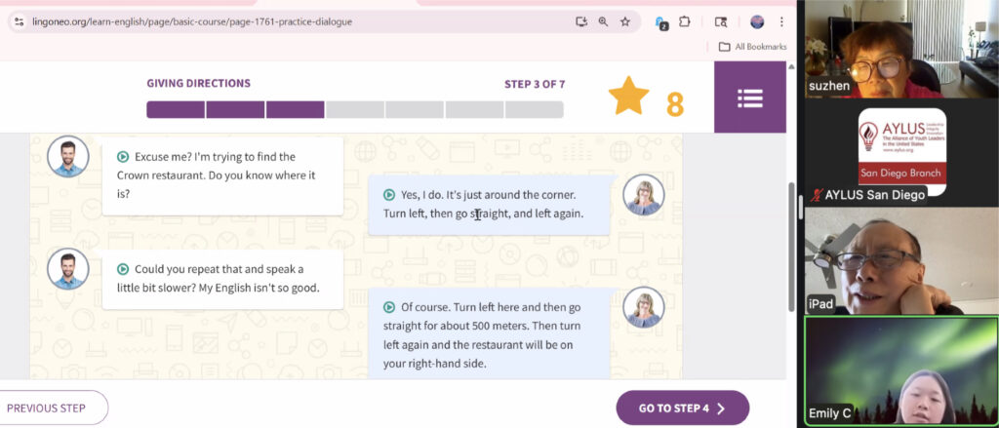Go to Step 4
Viewport: 999px width, 428px height.
pos(682,408)
